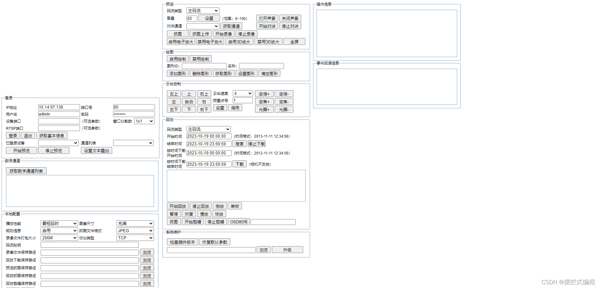Move PTZ with 左上 button
This screenshot has height=288, width=600.
click(x=174, y=94)
